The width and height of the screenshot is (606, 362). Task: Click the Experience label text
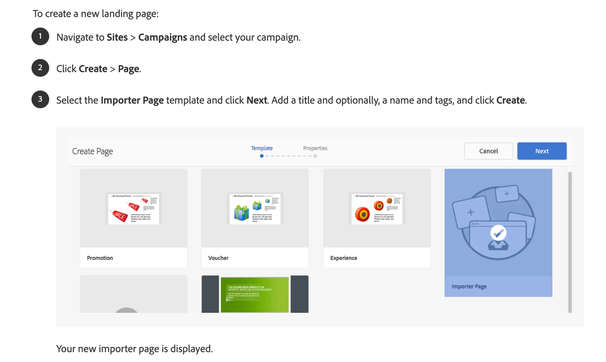[x=344, y=258]
